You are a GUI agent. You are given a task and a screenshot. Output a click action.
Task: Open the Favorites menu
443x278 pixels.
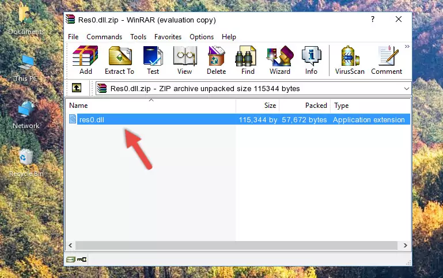coord(168,37)
